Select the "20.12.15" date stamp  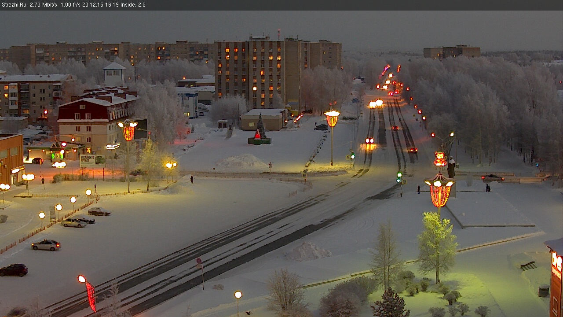coord(93,5)
